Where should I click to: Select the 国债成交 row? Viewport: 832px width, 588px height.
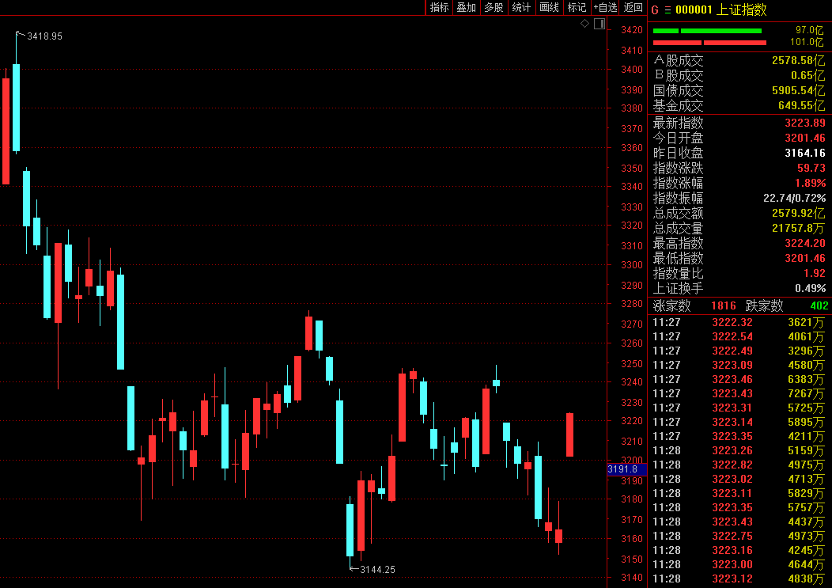pyautogui.click(x=739, y=90)
